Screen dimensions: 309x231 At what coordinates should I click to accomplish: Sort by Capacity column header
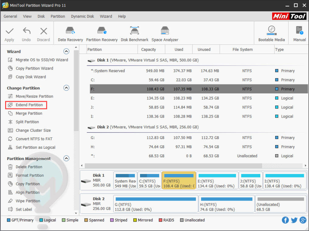151,49
